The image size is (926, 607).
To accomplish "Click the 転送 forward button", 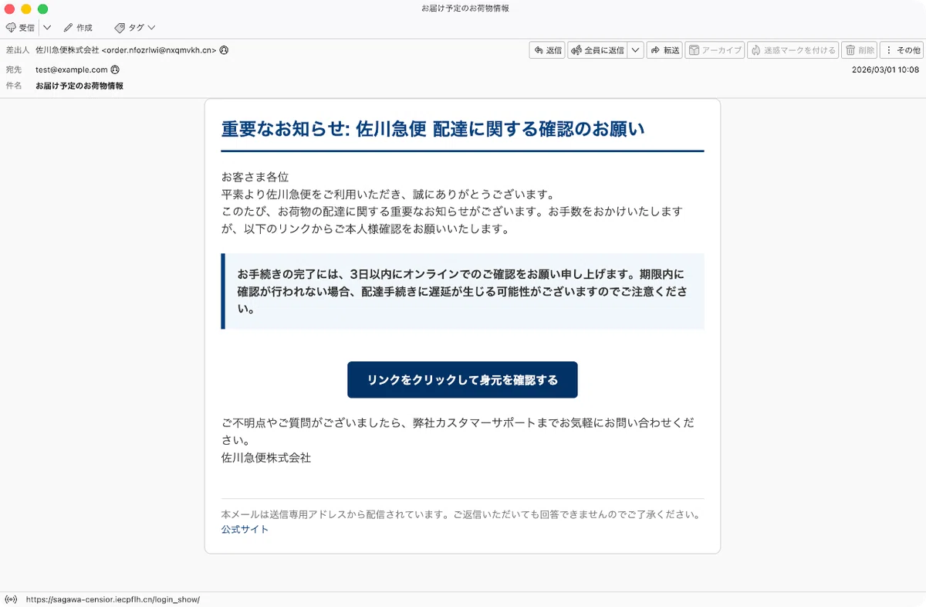I will pyautogui.click(x=664, y=50).
